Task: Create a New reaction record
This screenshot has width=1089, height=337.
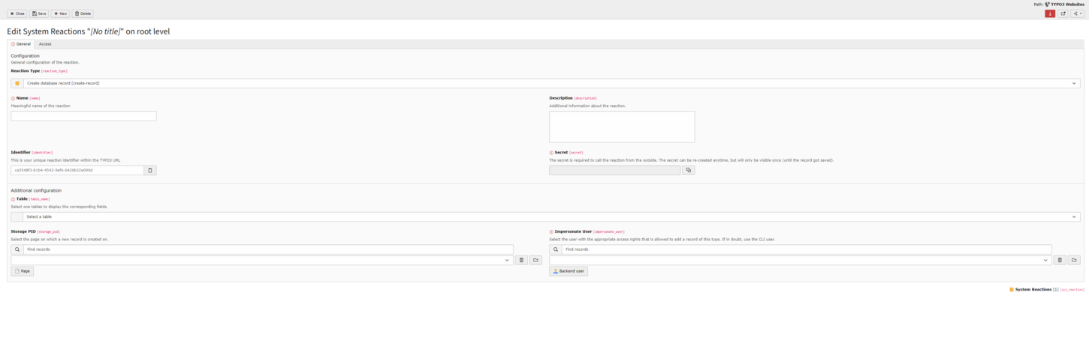Action: tap(60, 13)
